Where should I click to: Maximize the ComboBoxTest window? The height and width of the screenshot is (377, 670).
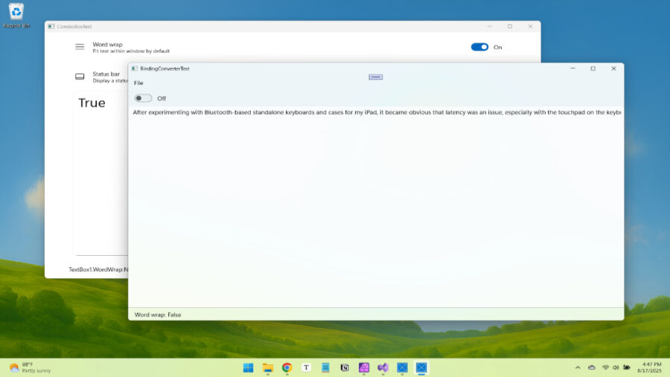point(510,27)
